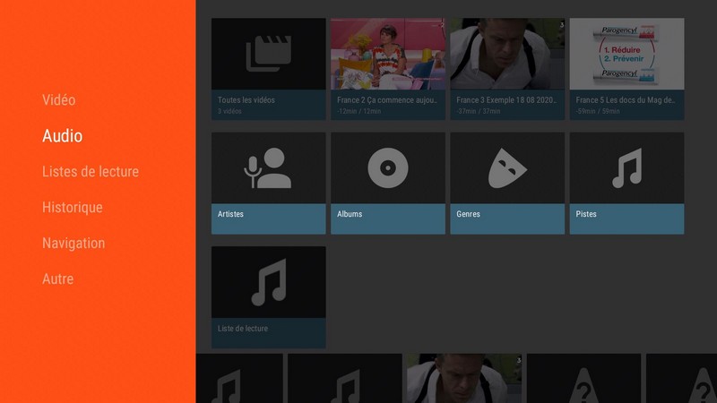Open the Pistes music note icon
Viewport: 717px width, 403px height.
626,167
